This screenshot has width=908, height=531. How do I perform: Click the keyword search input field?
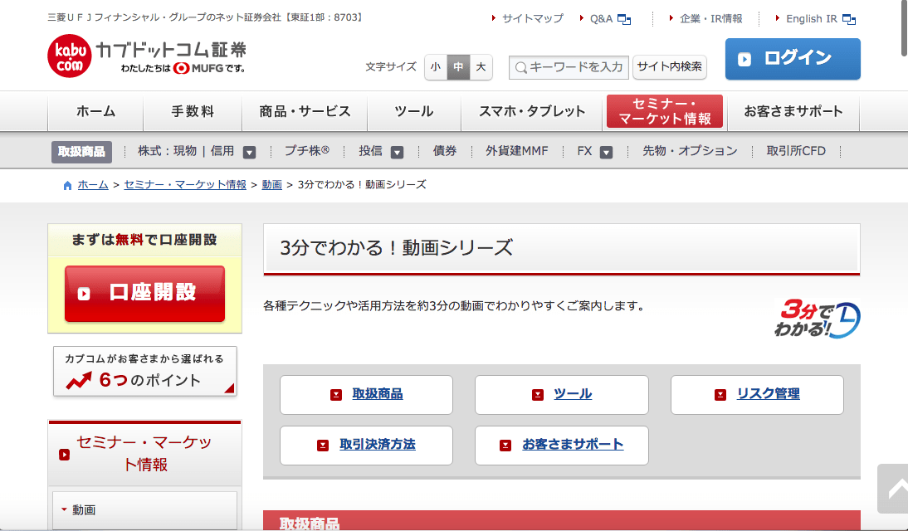[576, 67]
